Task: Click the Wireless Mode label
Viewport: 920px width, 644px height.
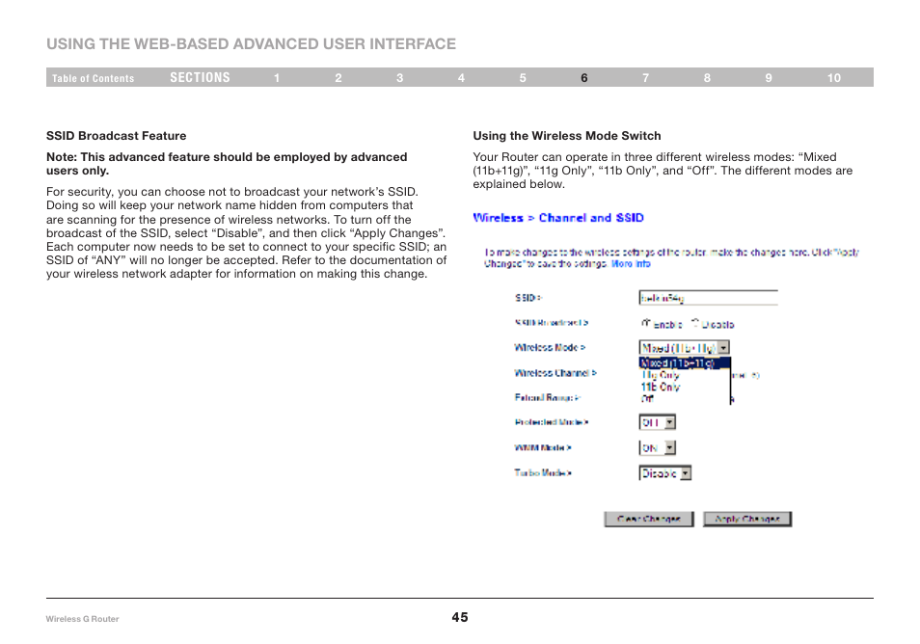Action: click(x=550, y=348)
